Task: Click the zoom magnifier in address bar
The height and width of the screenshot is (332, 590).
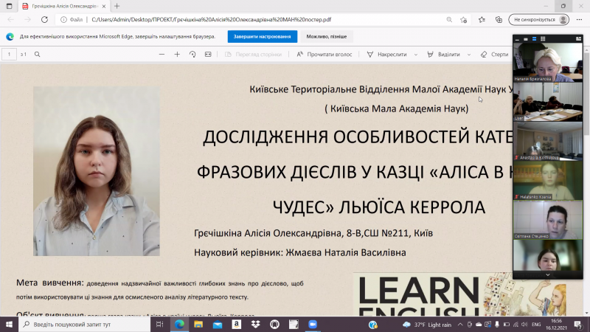Action: click(449, 20)
